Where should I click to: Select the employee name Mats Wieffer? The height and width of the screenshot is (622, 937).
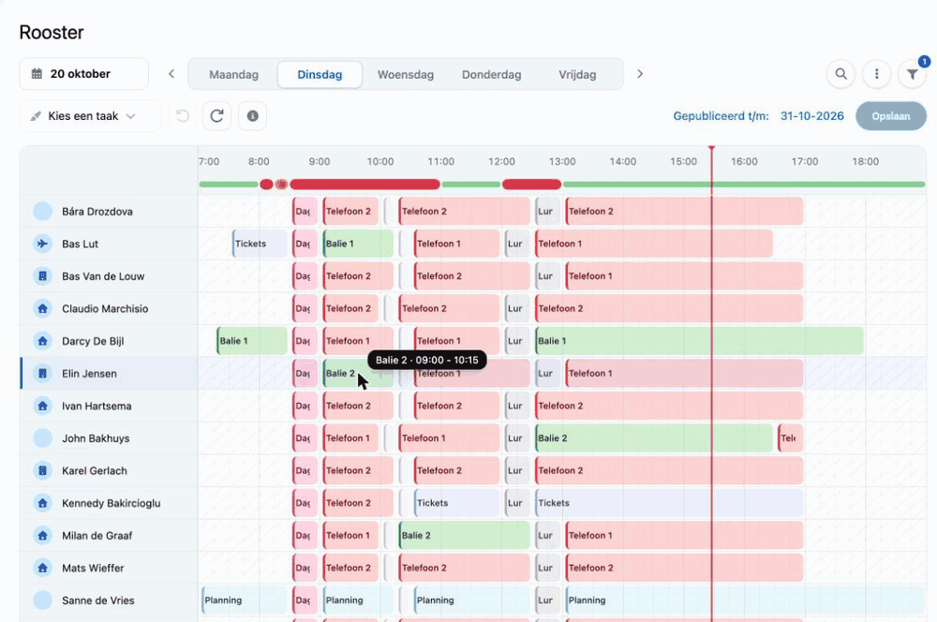coord(93,569)
